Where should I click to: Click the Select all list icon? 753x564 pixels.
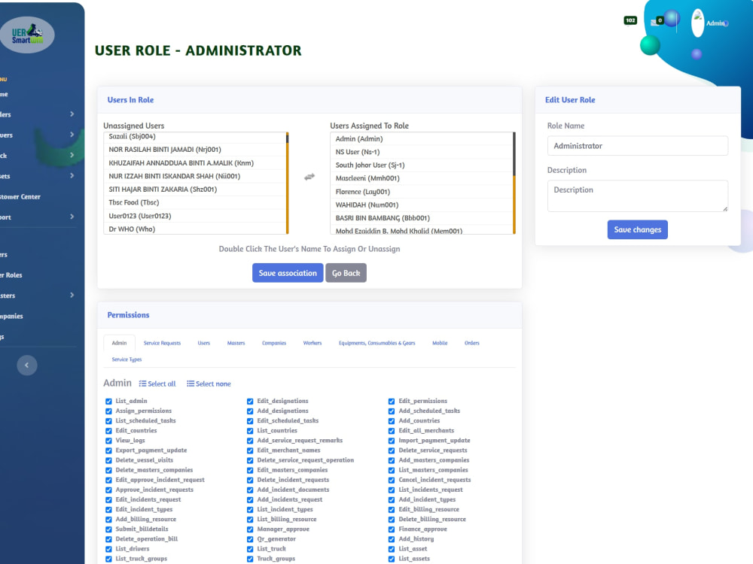click(142, 384)
